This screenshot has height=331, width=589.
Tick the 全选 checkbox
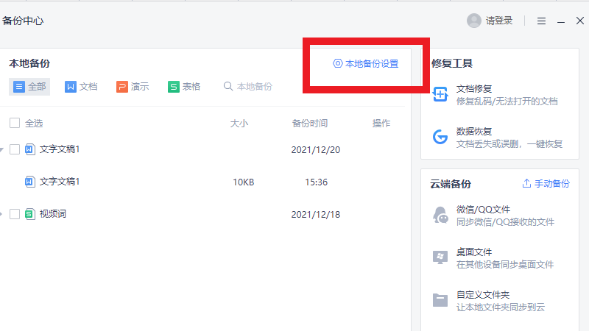(15, 123)
